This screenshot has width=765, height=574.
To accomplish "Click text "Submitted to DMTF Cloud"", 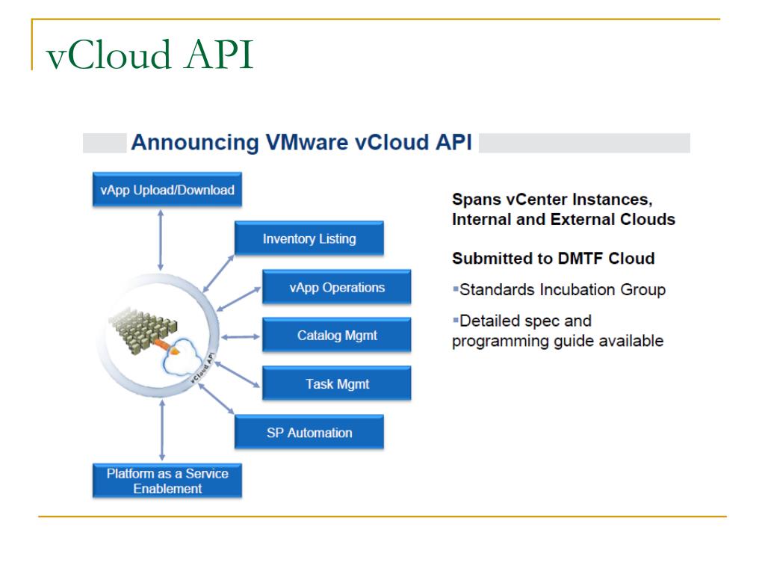I will tap(554, 258).
